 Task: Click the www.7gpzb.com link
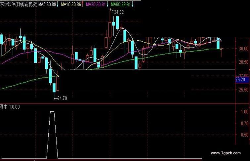tap(226, 153)
